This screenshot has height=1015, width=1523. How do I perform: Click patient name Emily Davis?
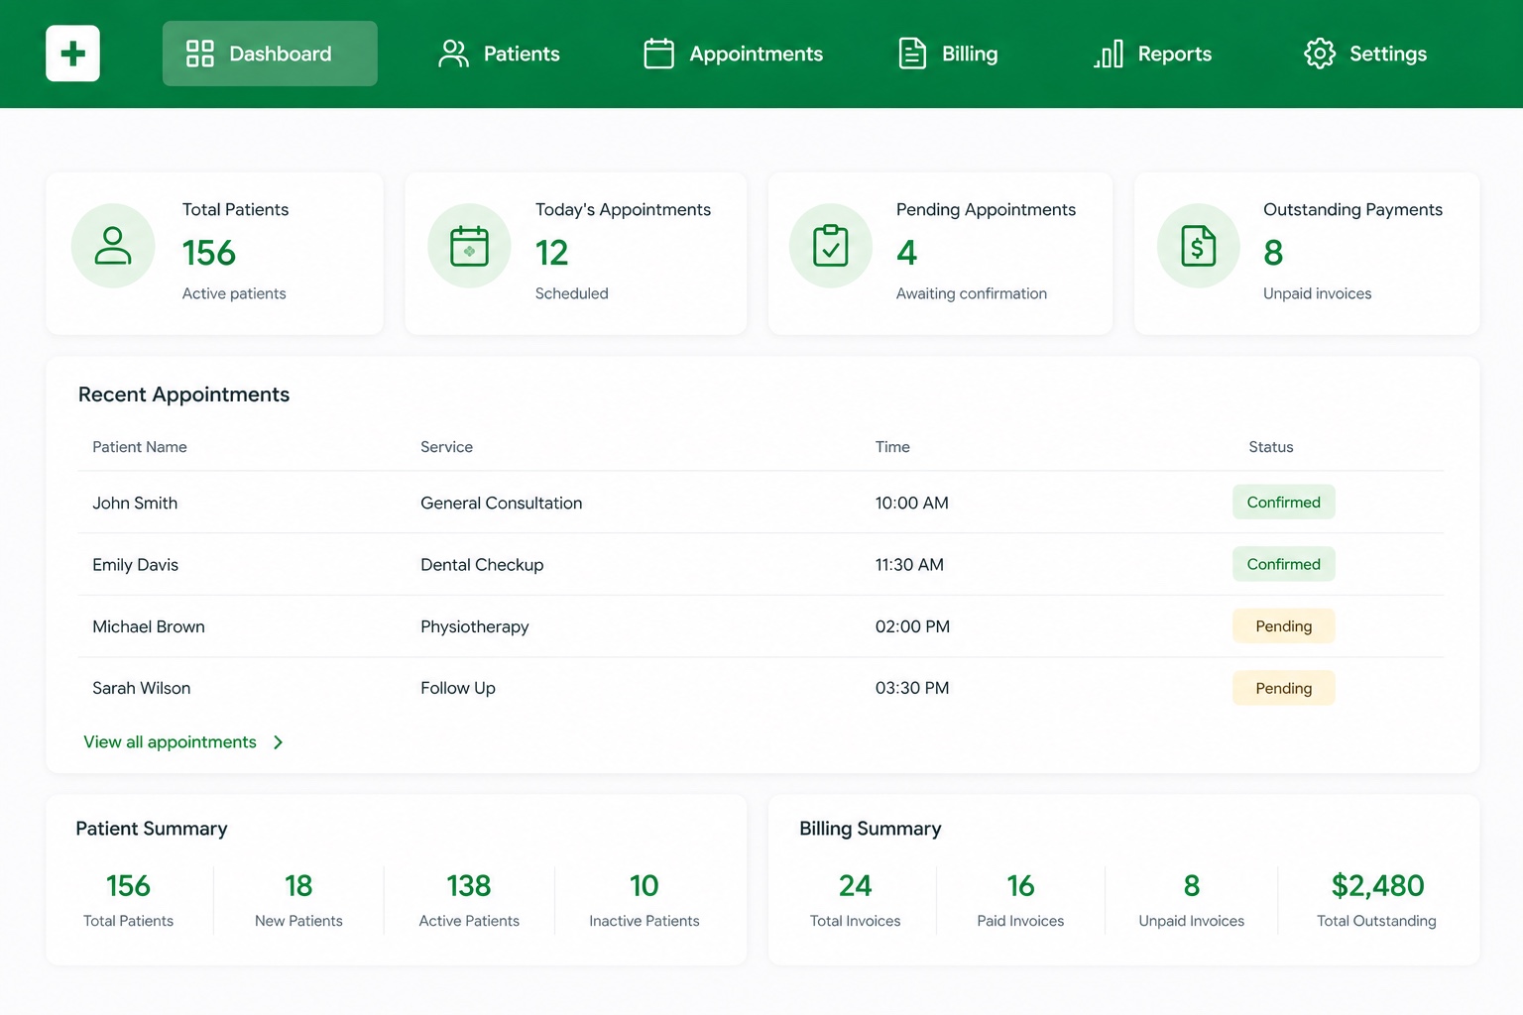click(135, 564)
